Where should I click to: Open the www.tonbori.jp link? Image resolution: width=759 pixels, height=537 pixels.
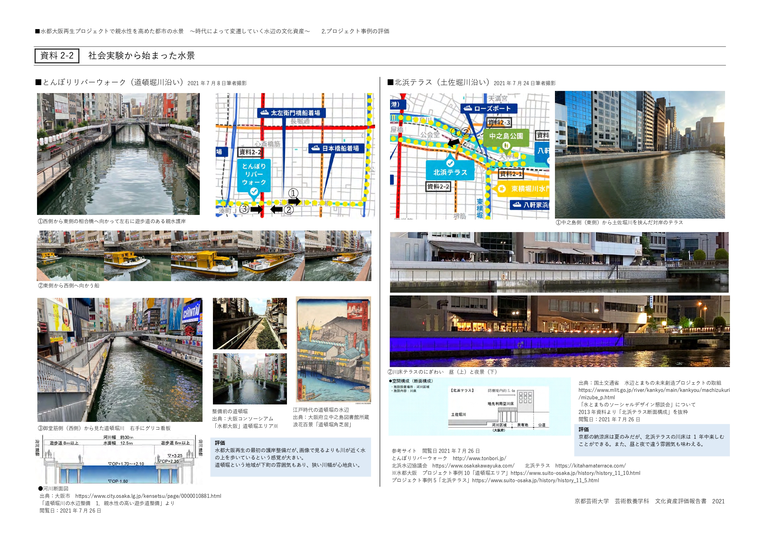tap(479, 458)
